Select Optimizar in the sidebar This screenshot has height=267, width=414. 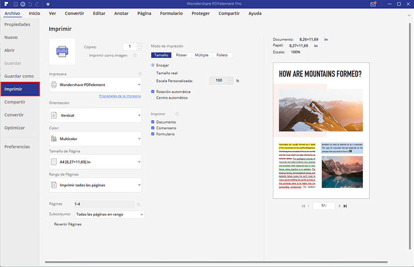point(14,128)
